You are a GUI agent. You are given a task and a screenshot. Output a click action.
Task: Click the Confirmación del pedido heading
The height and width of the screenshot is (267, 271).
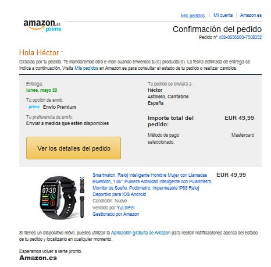click(x=217, y=29)
